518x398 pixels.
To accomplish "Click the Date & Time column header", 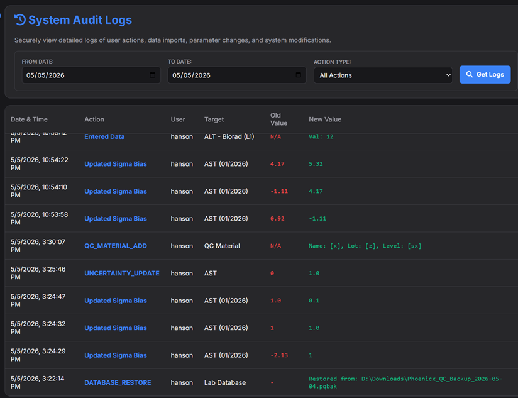I will 29,119.
